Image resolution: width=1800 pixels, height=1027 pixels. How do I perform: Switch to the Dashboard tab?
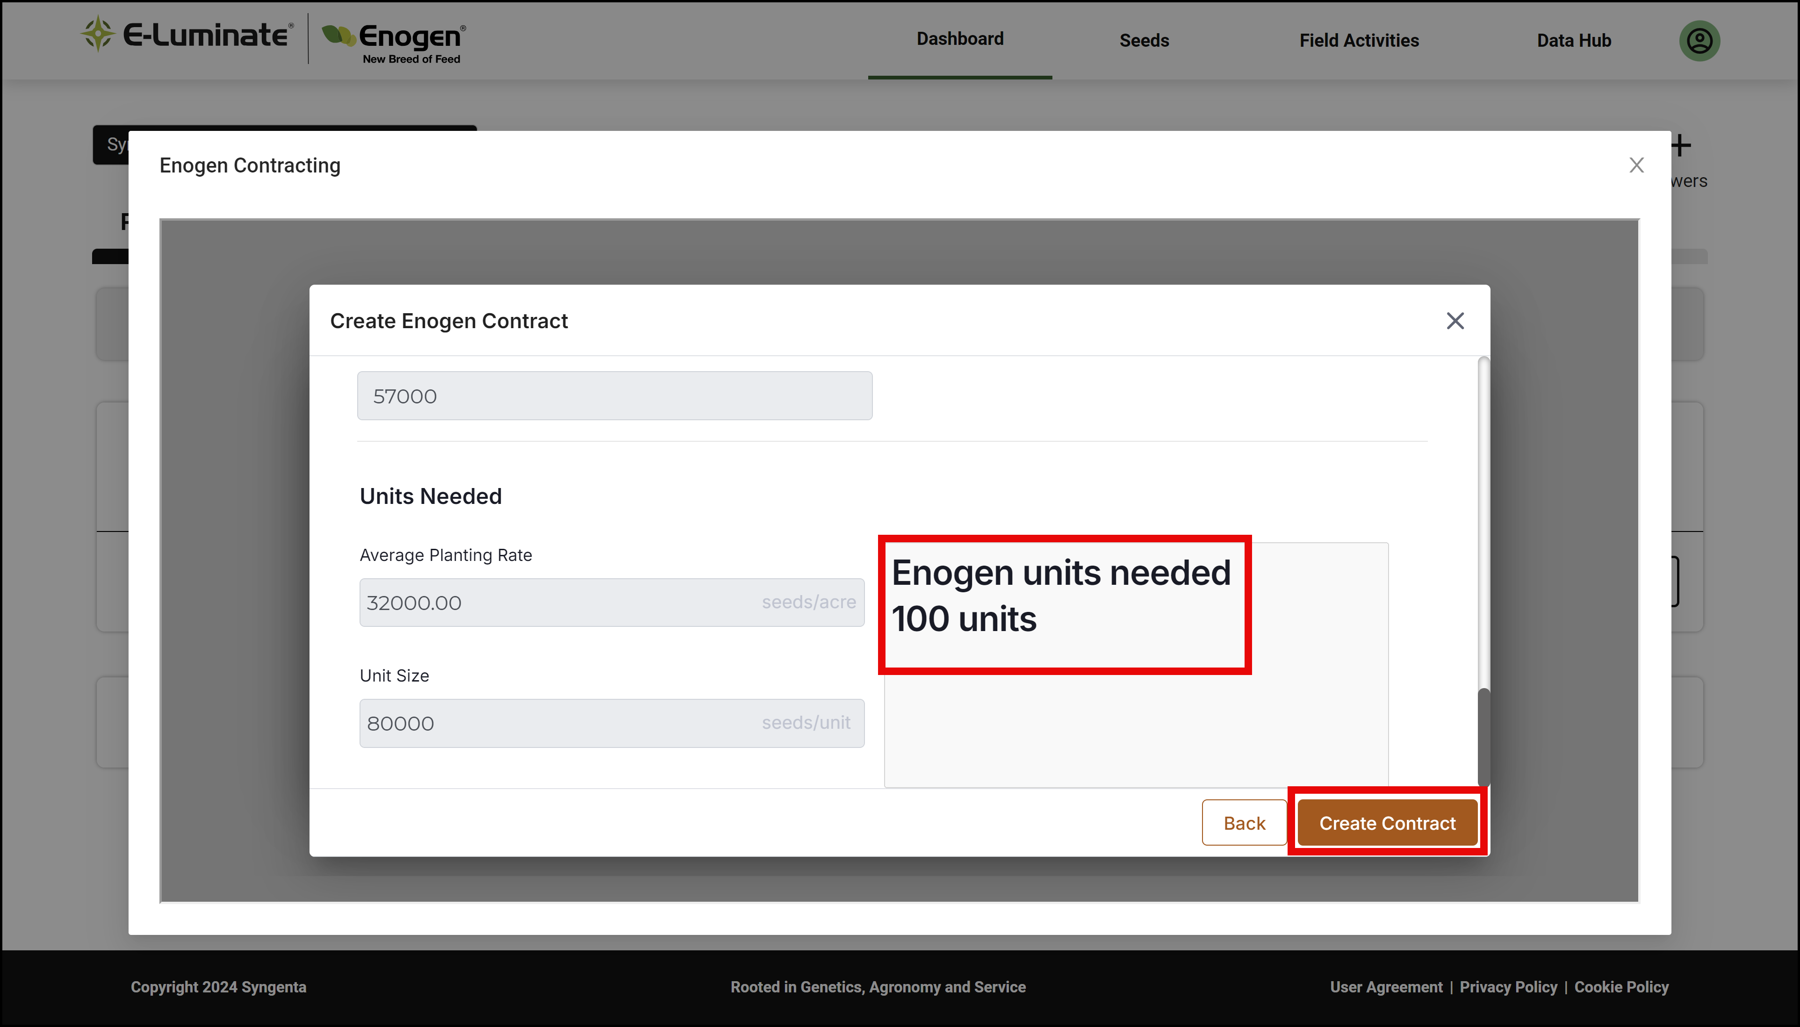(959, 39)
